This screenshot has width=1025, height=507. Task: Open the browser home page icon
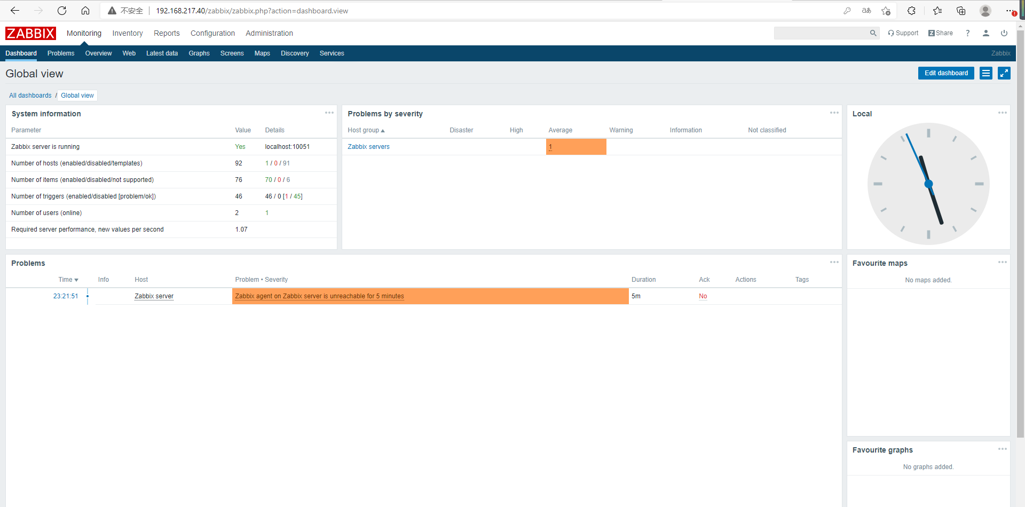point(85,11)
